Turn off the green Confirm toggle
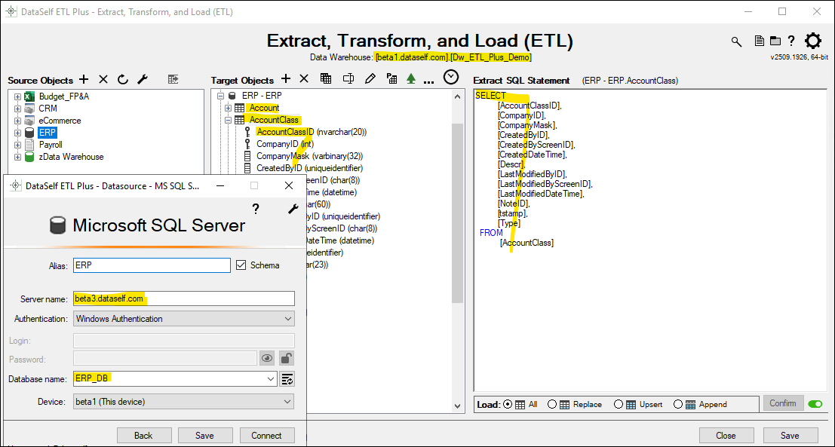This screenshot has width=835, height=447. pyautogui.click(x=815, y=404)
